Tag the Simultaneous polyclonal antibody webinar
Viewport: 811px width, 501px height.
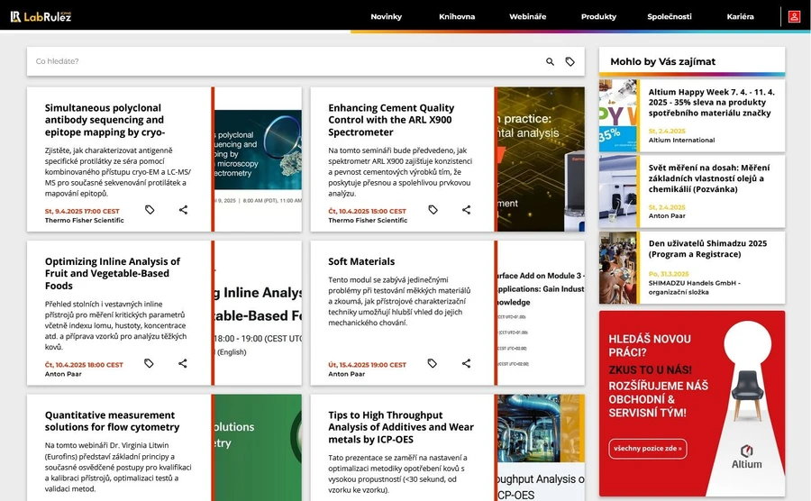(x=150, y=210)
